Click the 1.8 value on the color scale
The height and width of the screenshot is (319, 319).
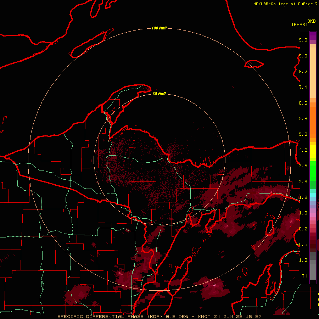303,197
